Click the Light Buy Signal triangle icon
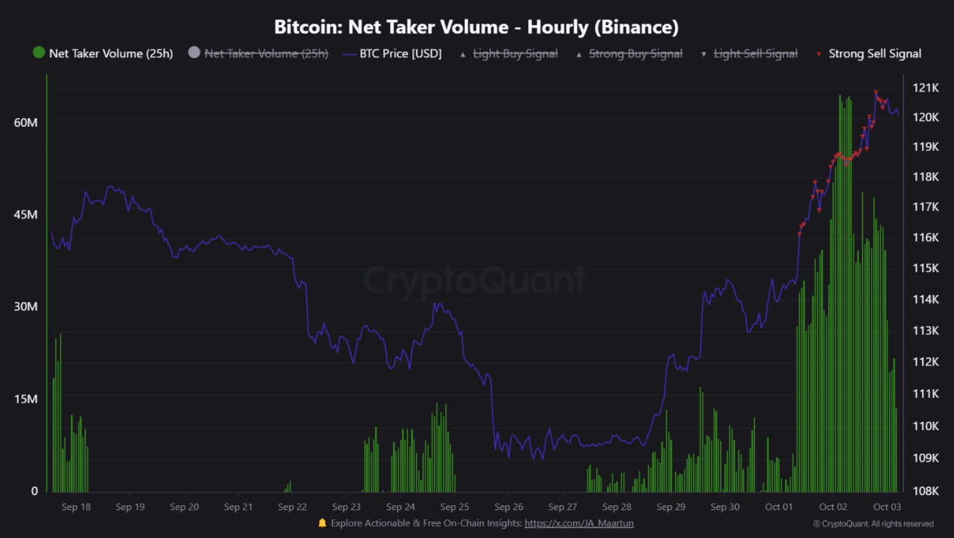 click(x=463, y=54)
